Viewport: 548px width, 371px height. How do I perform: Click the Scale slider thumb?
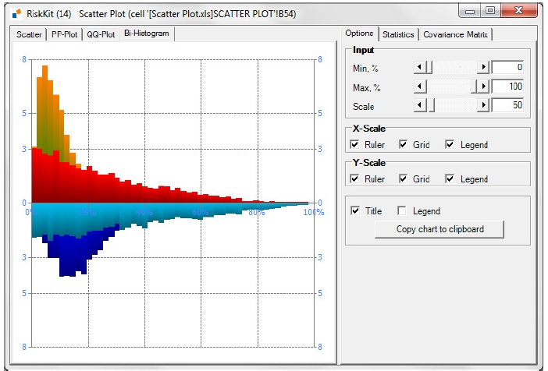click(x=430, y=105)
